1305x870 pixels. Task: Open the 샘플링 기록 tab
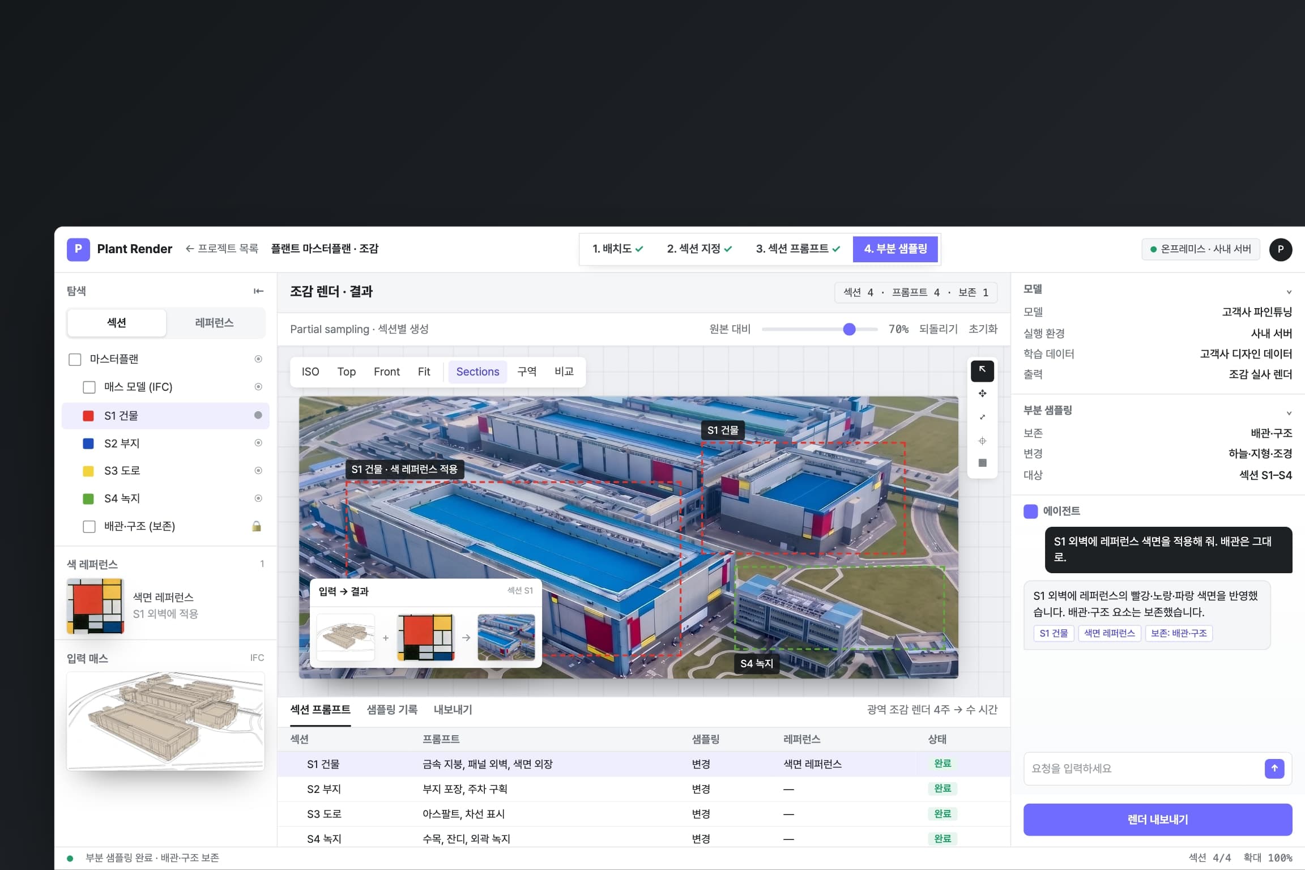tap(392, 710)
